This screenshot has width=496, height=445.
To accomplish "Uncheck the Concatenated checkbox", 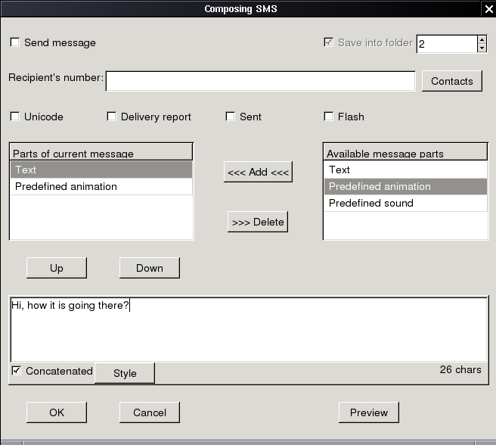I will point(16,371).
